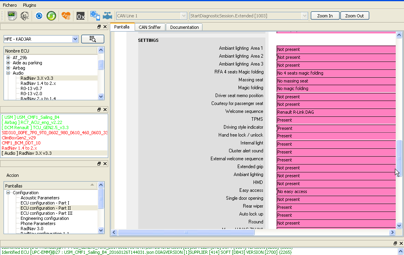The width and height of the screenshot is (404, 255).
Task: Click the green circular refresh icon
Action: 51,16
